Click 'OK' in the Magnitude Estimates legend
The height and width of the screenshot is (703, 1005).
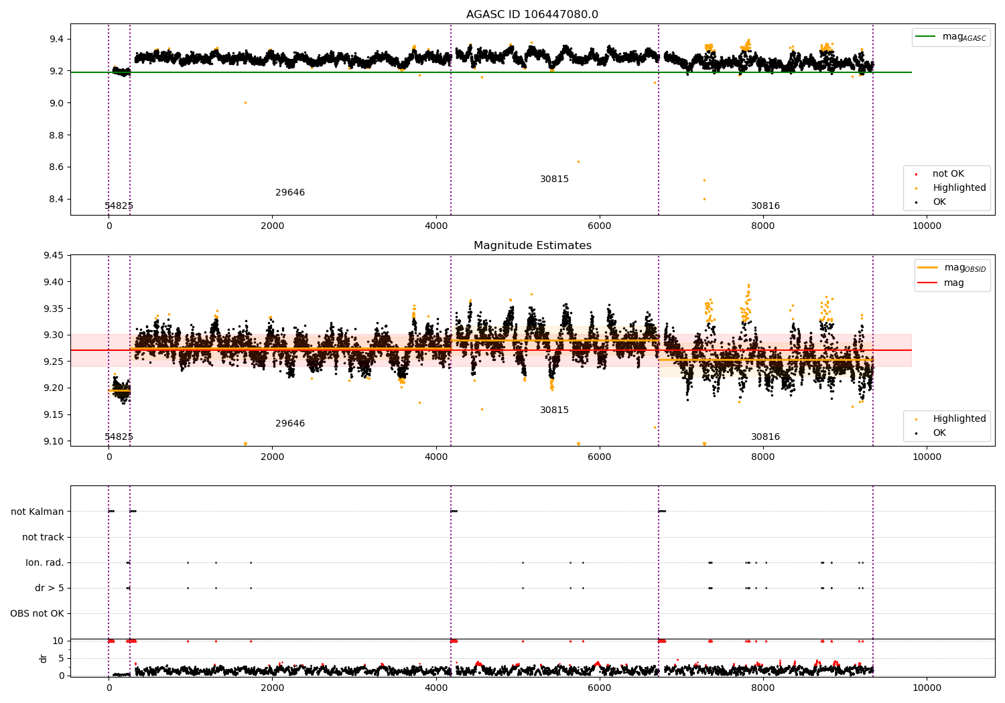[939, 433]
